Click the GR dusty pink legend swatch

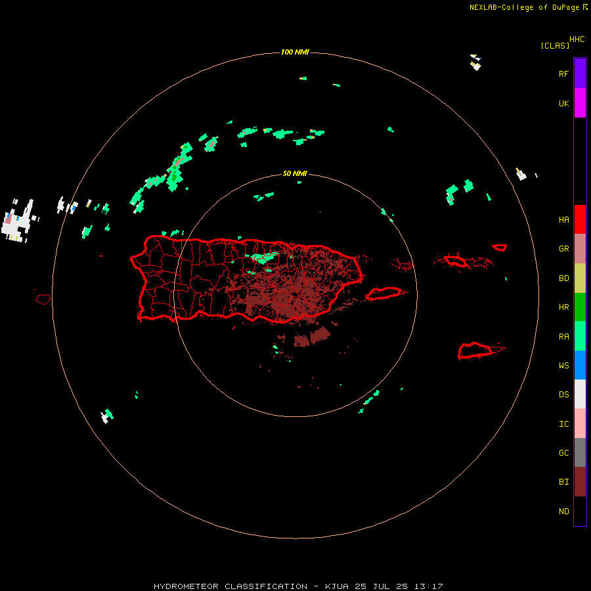pyautogui.click(x=580, y=249)
